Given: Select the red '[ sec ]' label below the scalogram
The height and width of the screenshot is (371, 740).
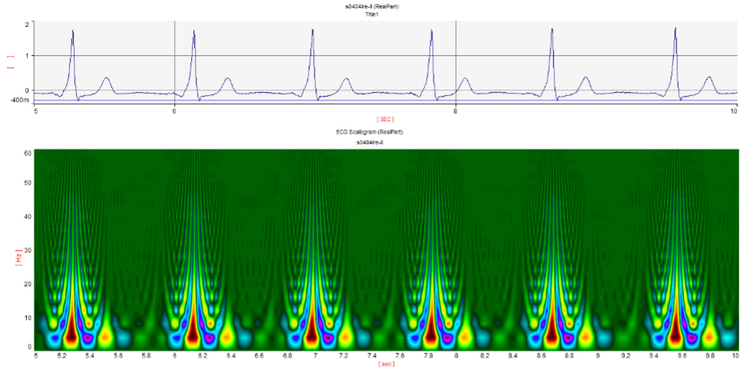Looking at the screenshot, I should tap(385, 364).
